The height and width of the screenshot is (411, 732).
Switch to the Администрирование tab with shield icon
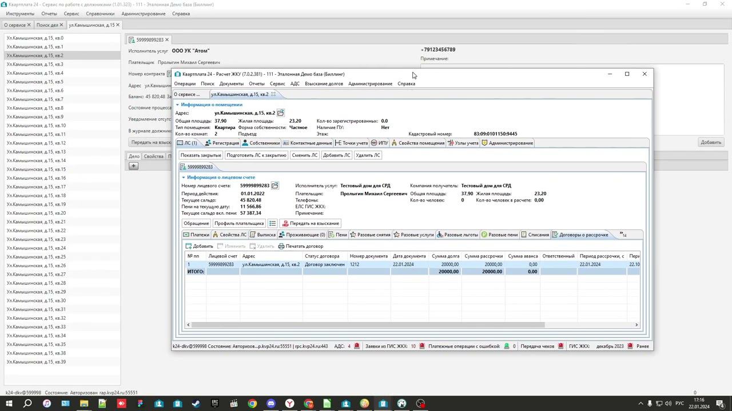tap(507, 143)
